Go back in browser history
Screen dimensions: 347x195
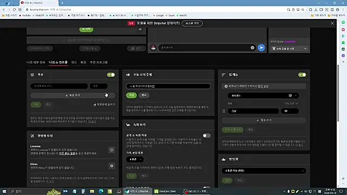point(4,10)
